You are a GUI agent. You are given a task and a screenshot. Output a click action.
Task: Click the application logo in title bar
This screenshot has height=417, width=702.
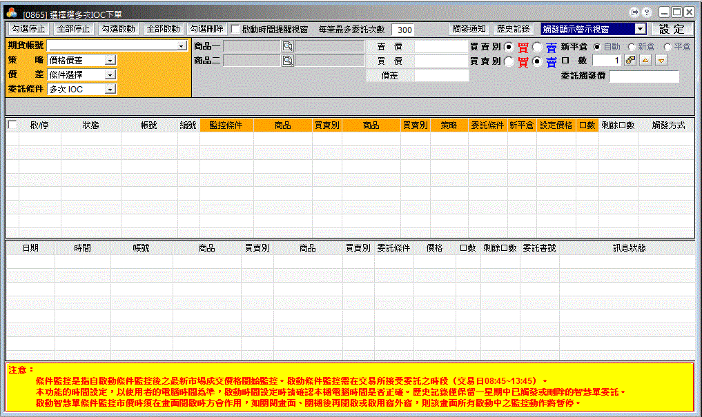[x=12, y=12]
